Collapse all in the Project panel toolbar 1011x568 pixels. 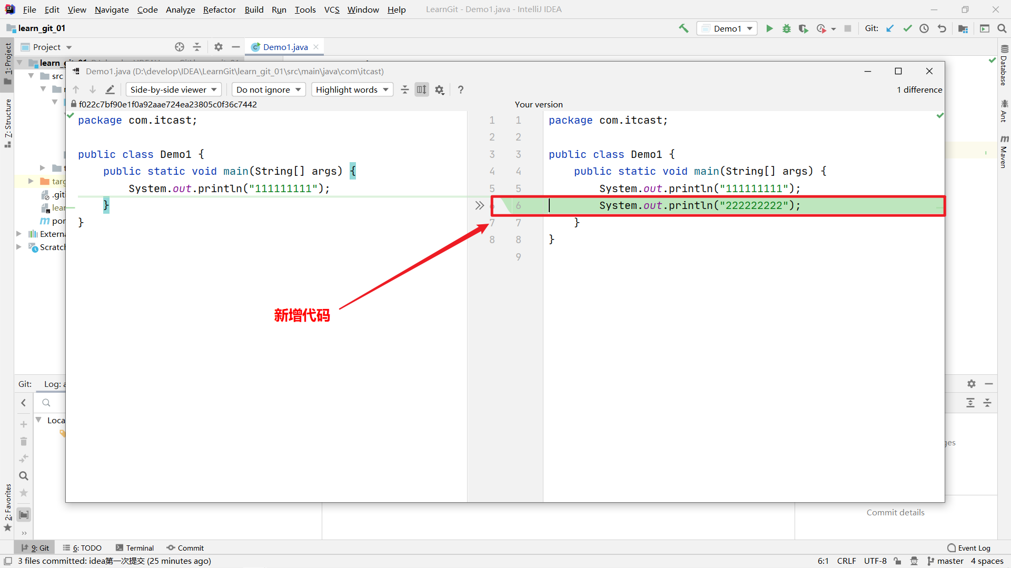tap(197, 47)
